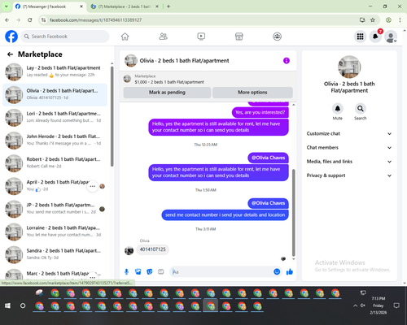Open a new browser tab
Viewport: 407px width, 325px height.
168,6
